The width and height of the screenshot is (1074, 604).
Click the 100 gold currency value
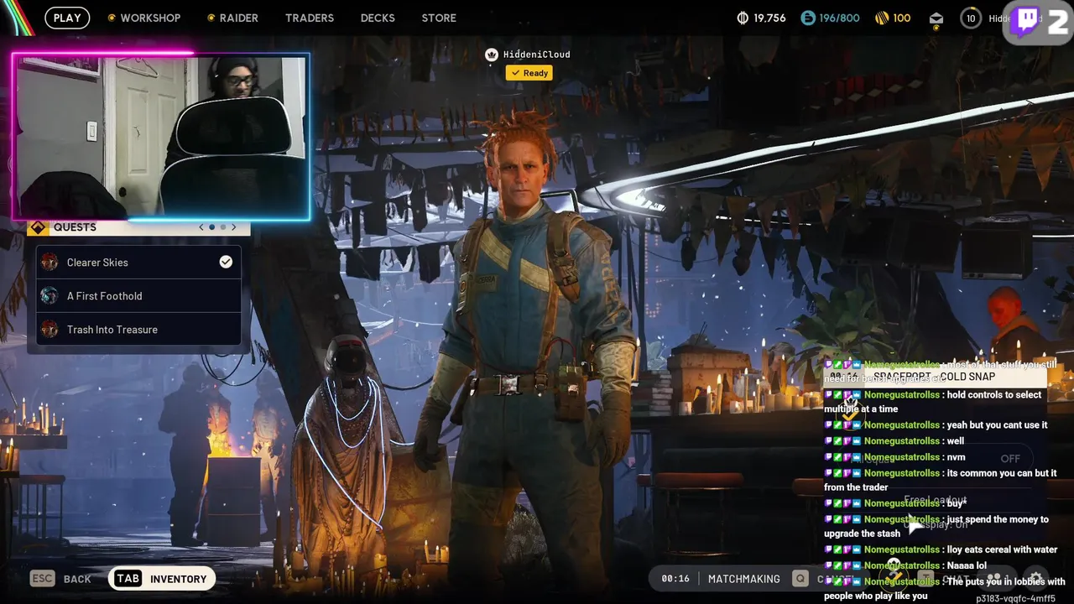point(902,18)
